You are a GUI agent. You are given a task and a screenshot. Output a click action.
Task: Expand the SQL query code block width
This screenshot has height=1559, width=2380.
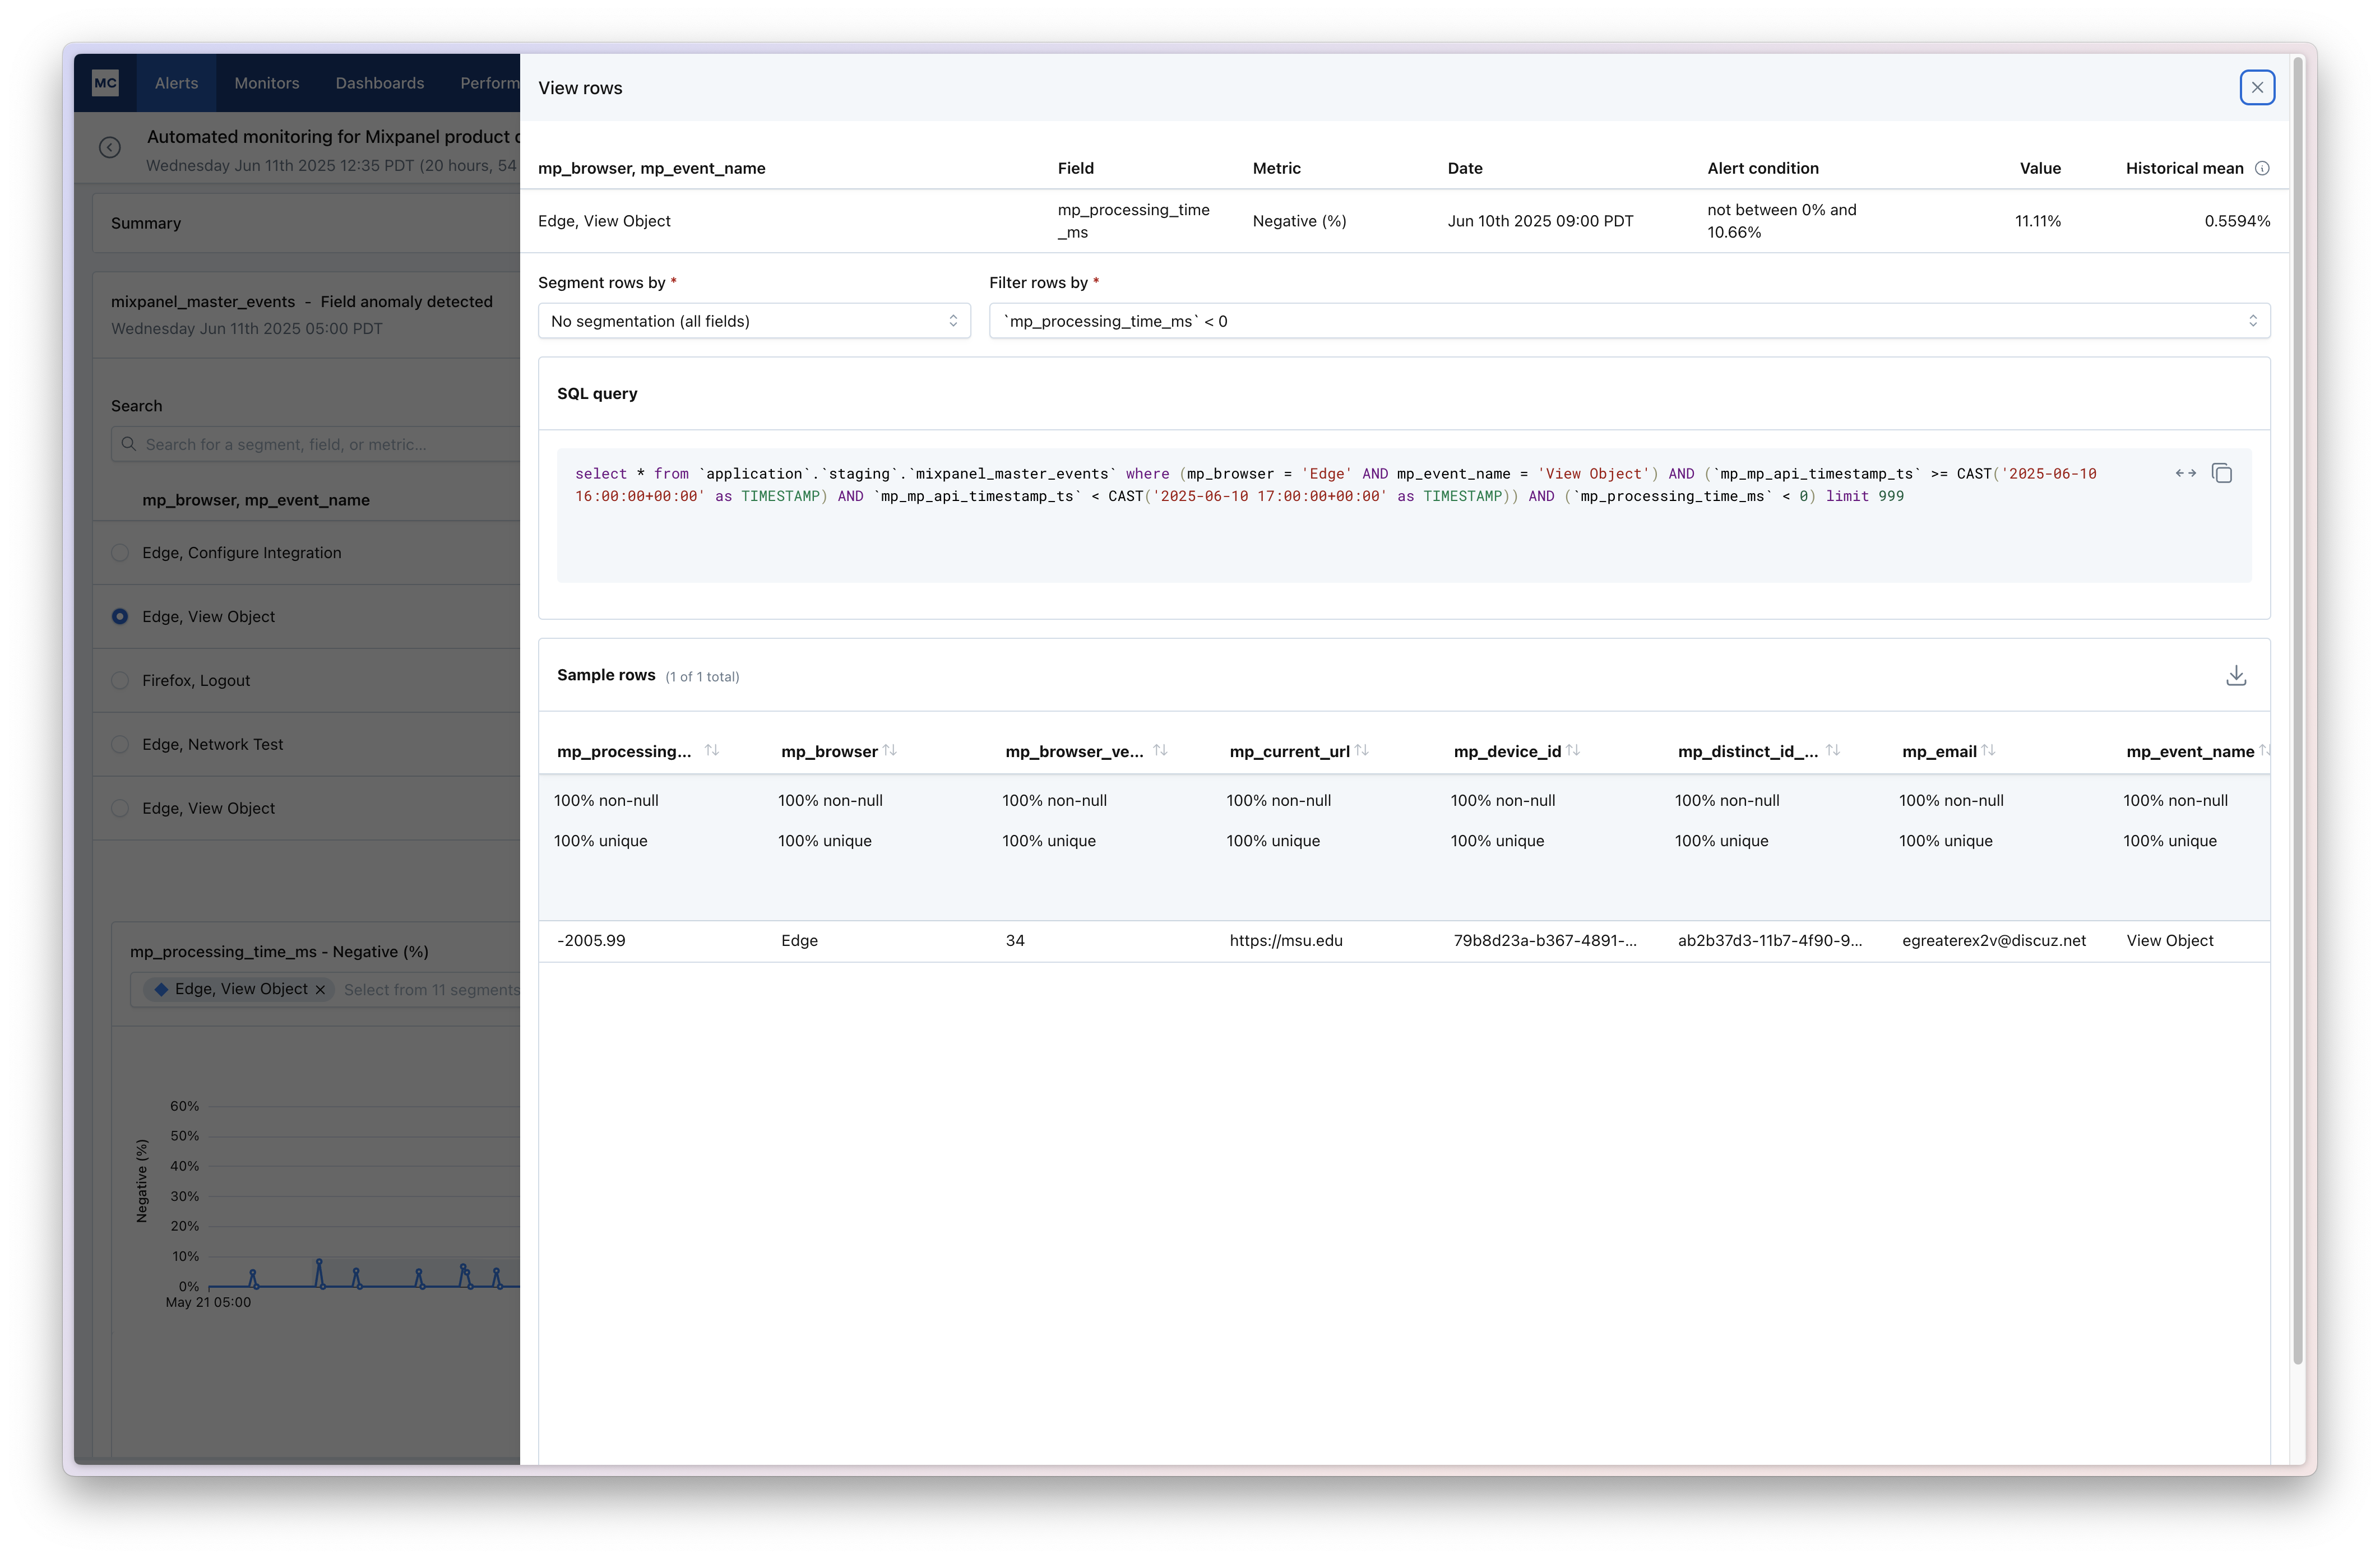click(x=2185, y=473)
